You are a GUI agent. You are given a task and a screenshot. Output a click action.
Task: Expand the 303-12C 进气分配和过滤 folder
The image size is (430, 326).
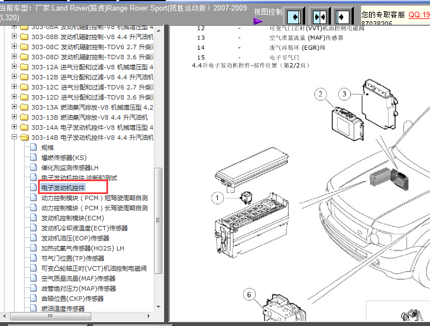tap(14, 87)
